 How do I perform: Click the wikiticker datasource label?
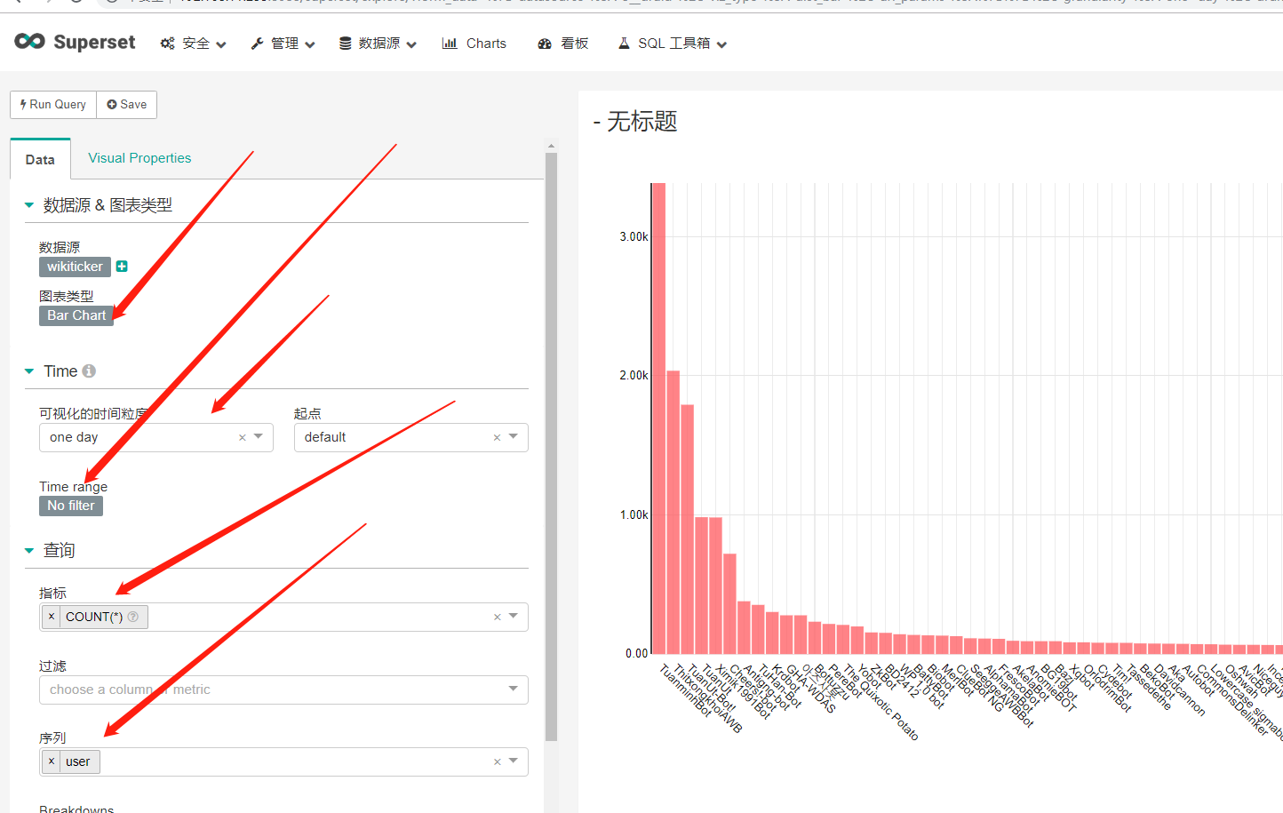click(75, 267)
